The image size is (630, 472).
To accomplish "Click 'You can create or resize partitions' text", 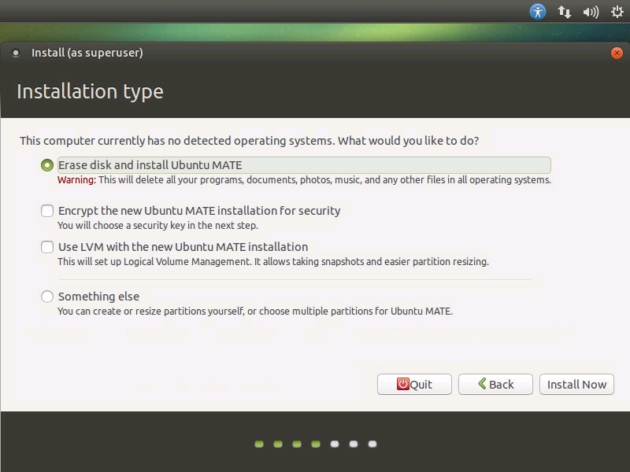I will 255,311.
